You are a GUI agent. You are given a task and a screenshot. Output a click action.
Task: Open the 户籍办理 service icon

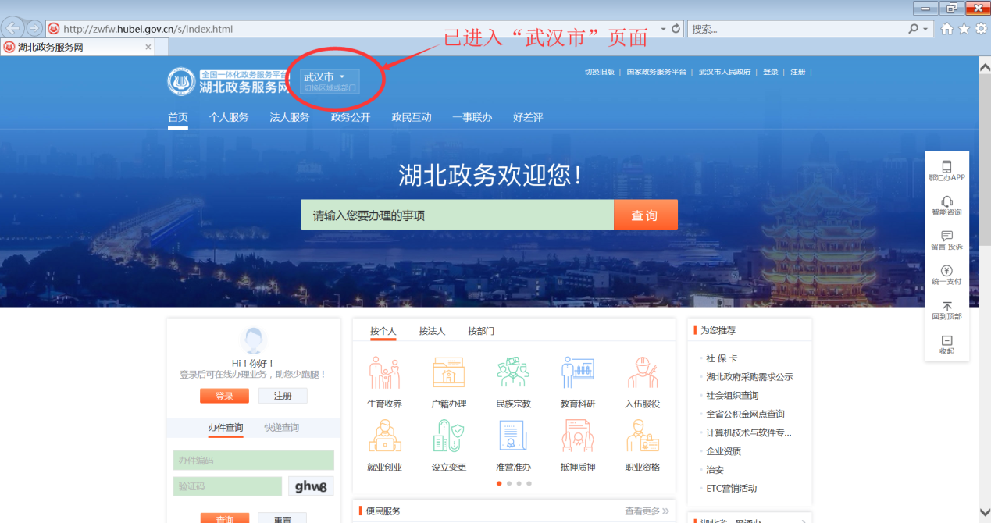448,373
